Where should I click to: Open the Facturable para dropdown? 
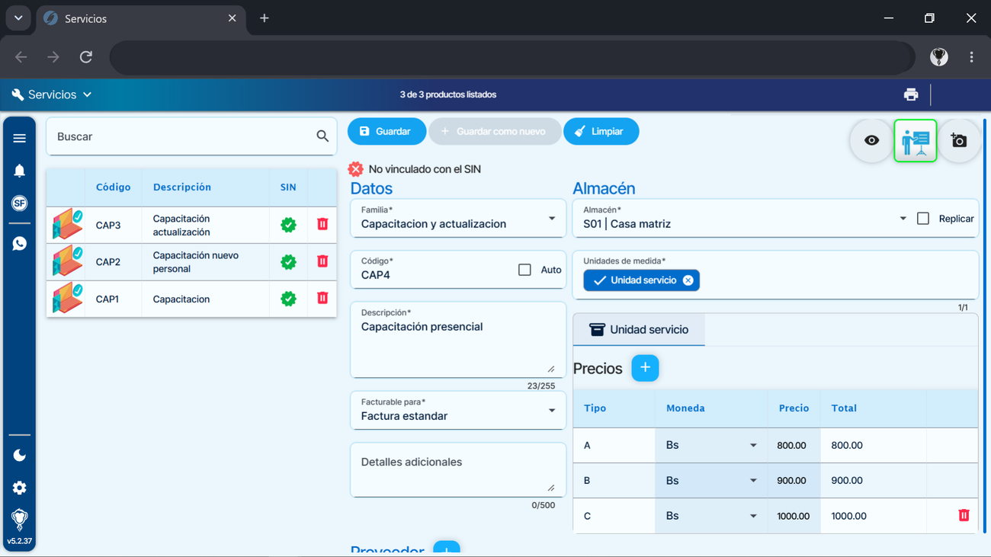[x=458, y=411]
